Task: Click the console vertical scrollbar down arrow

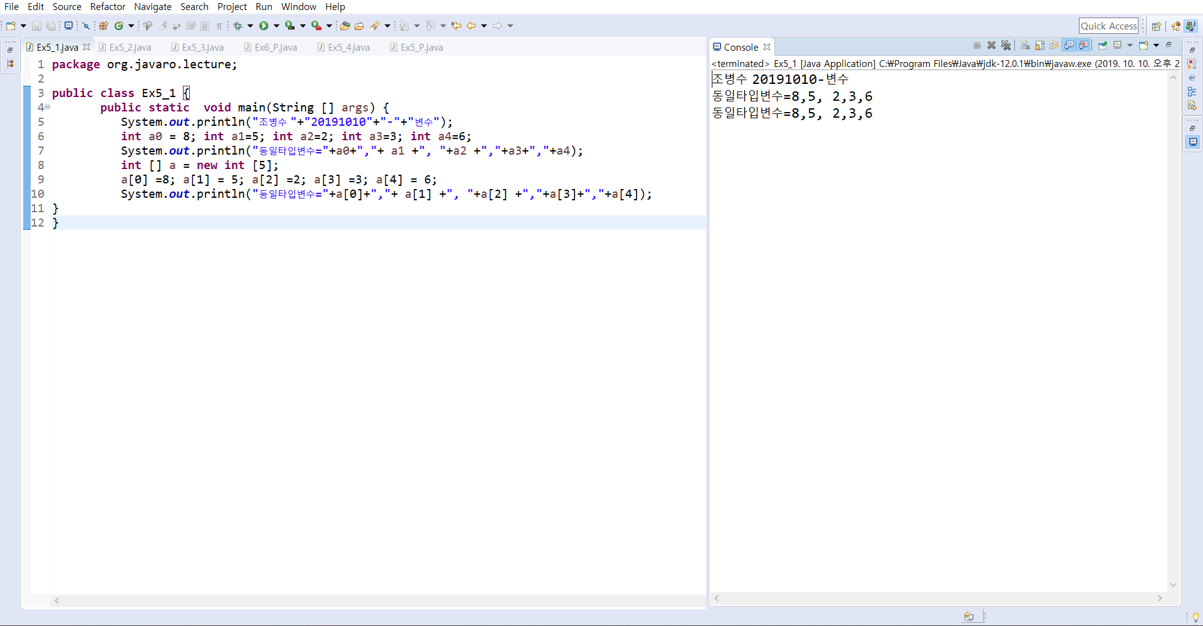Action: (x=1173, y=585)
